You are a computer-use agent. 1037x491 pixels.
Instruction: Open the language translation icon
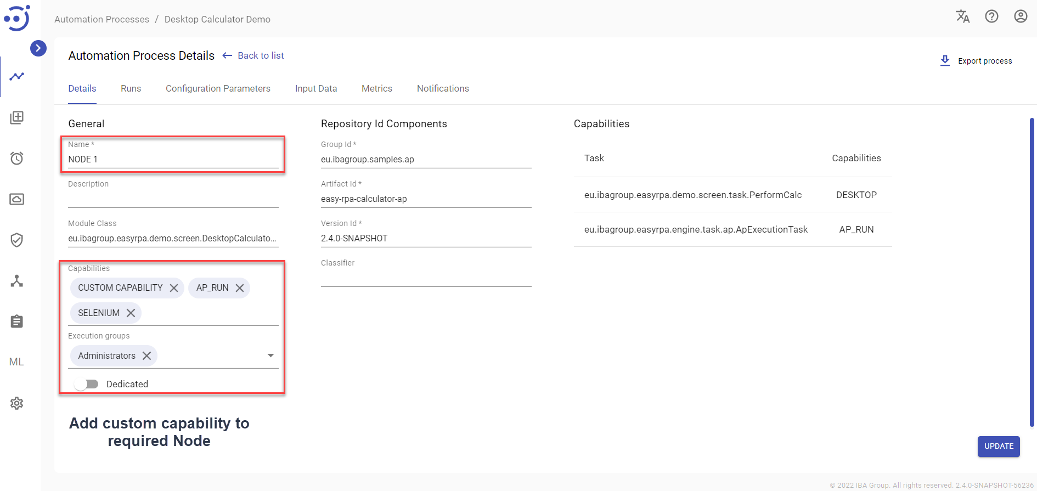(962, 16)
